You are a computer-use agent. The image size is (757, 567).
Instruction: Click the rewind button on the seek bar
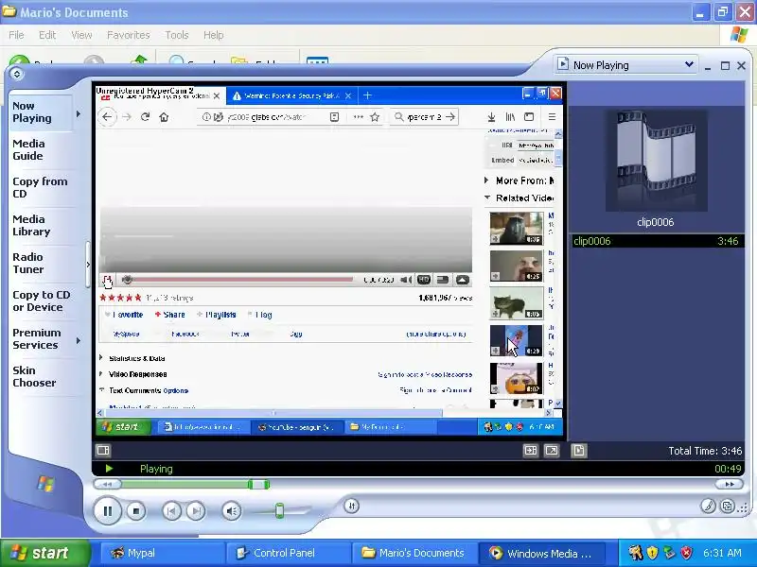[107, 484]
